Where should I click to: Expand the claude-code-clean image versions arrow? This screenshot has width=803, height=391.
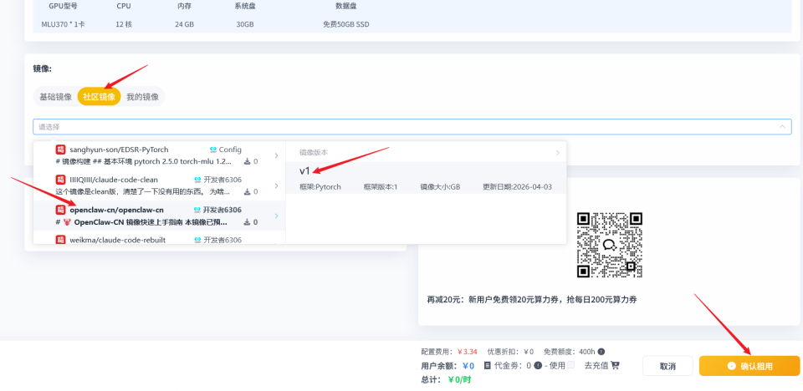point(277,185)
